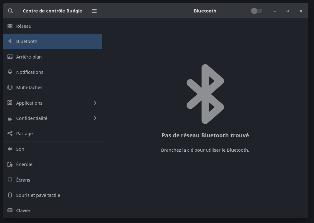
Task: Select the Réseau label in the sidebar
Action: point(24,26)
